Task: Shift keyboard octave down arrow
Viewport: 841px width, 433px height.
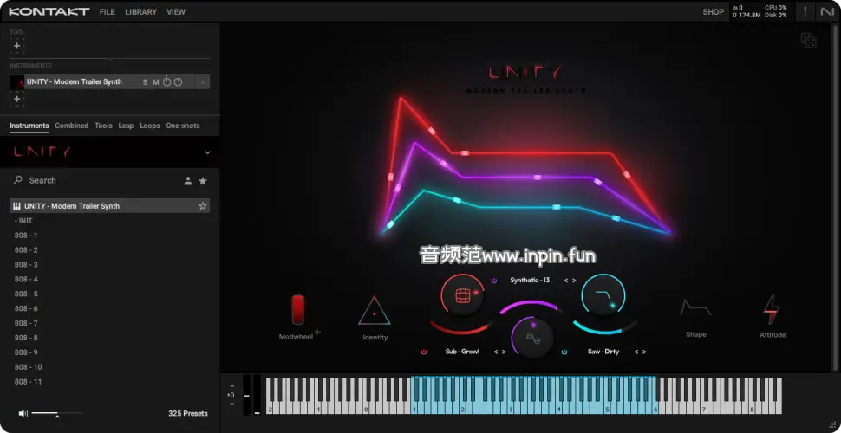Action: 232,404
